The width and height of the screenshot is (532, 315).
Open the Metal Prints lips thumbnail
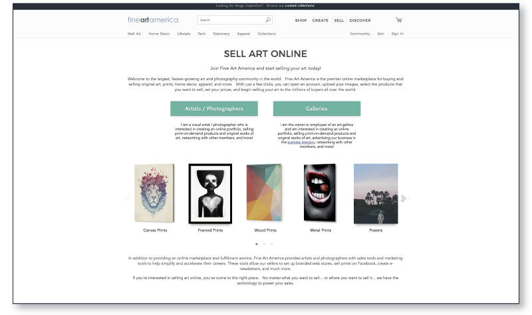(x=320, y=192)
